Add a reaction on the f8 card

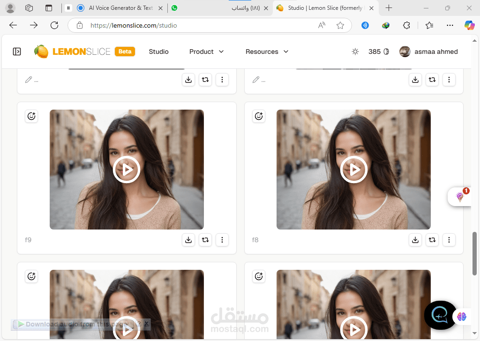click(x=259, y=116)
